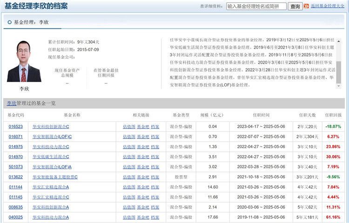
Task: Open fund code 501073 link
Action: click(x=16, y=167)
